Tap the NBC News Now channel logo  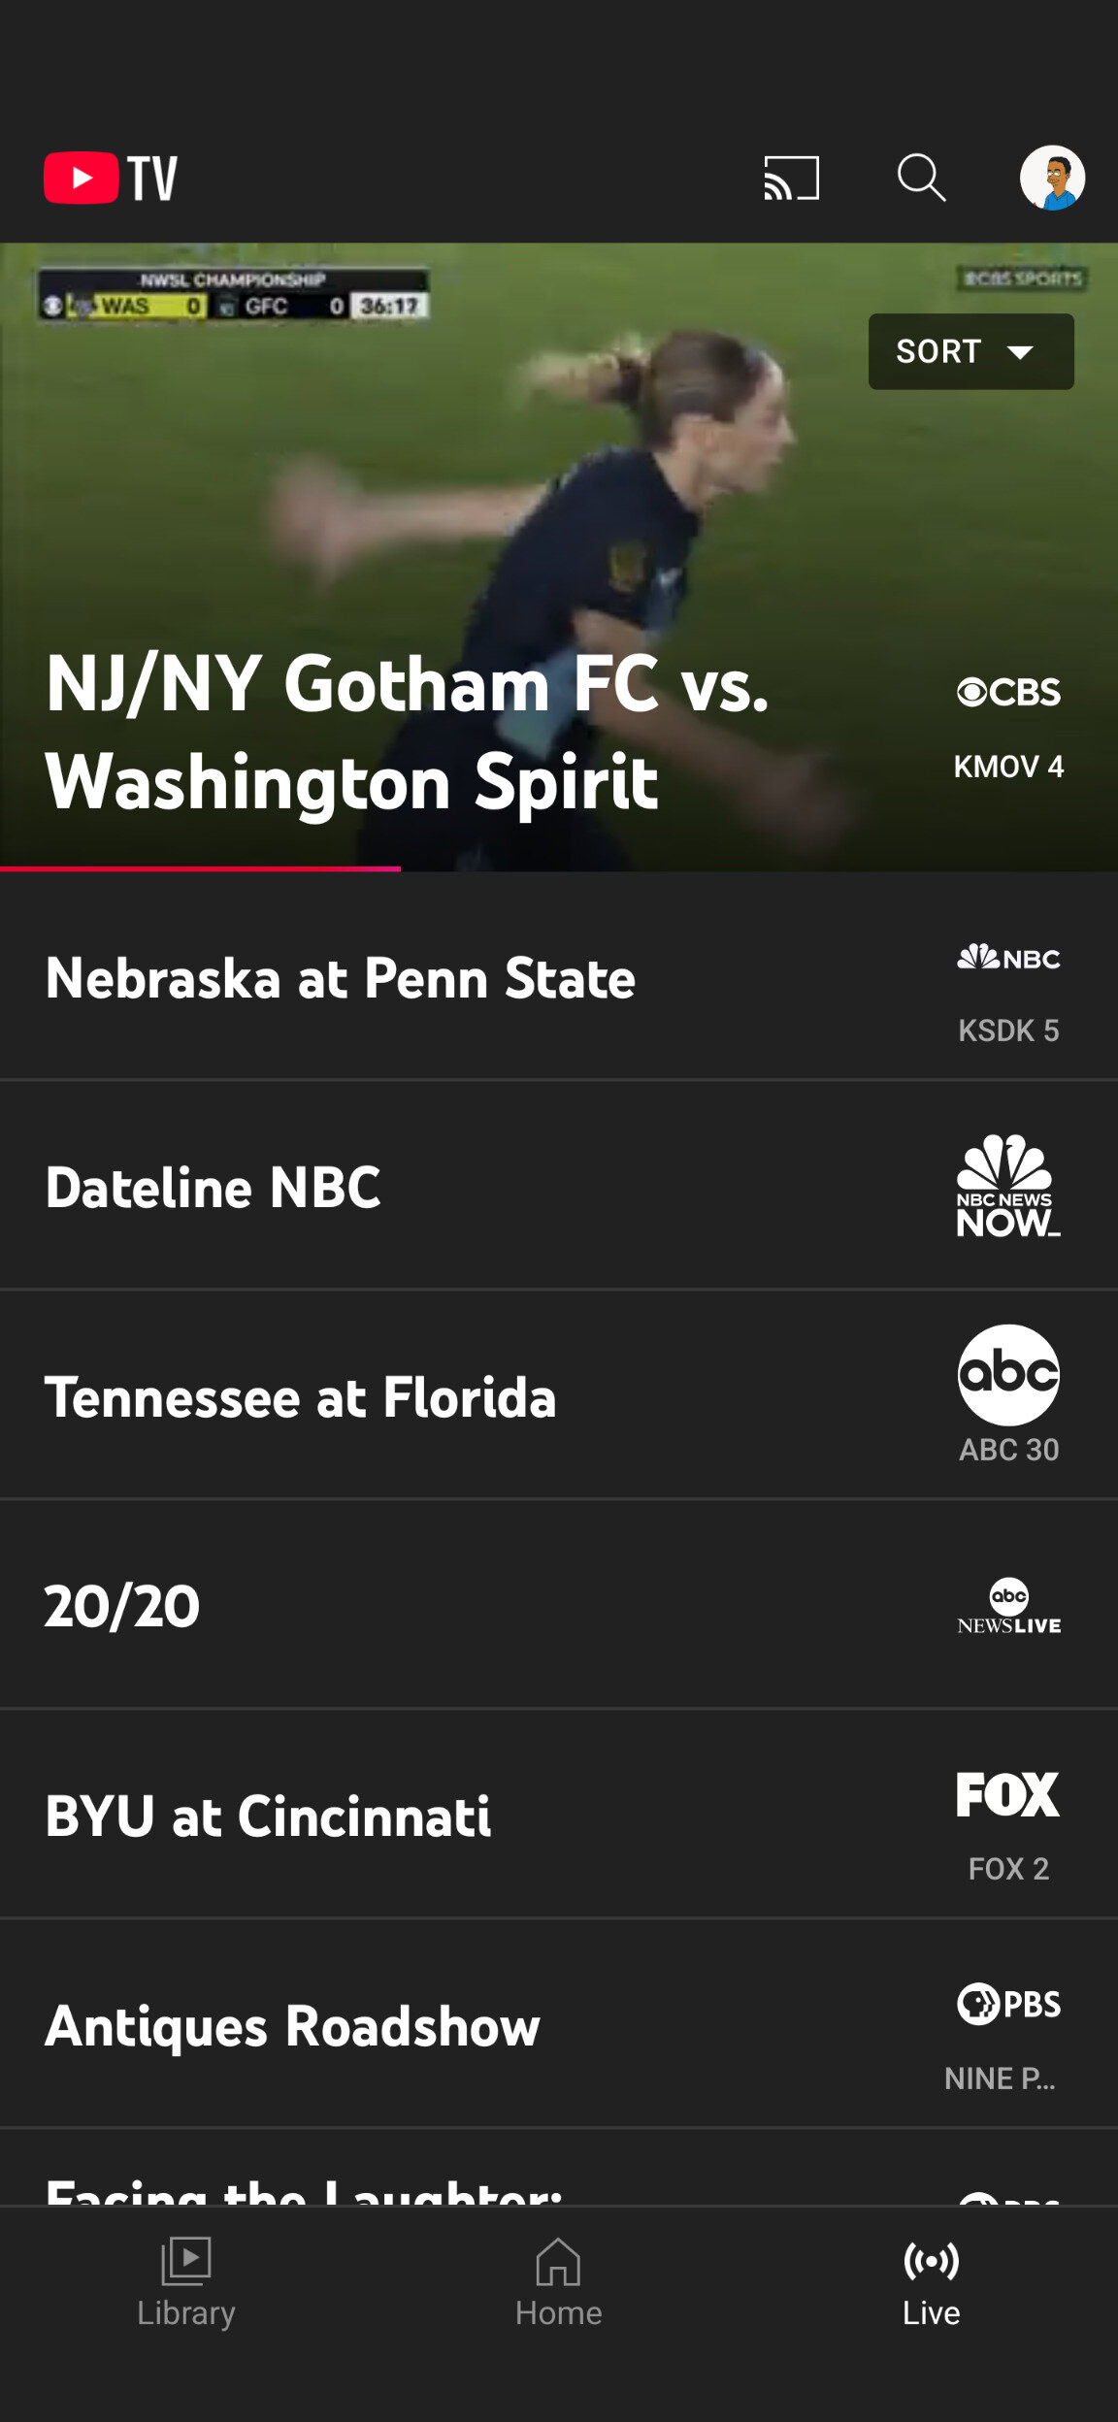[1008, 1186]
